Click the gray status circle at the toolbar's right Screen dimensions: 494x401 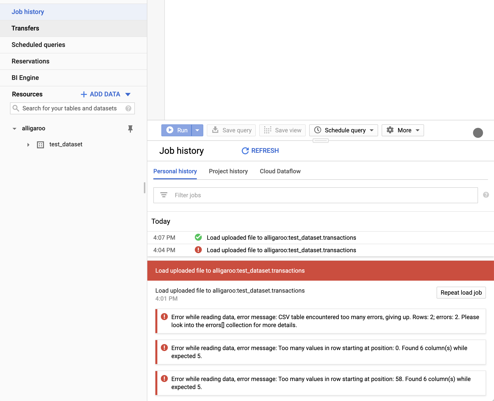tap(478, 133)
